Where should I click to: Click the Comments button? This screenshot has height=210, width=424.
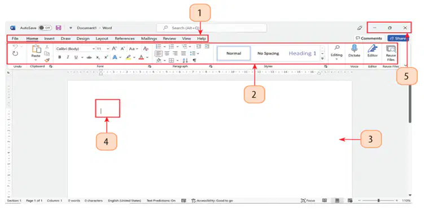pos(369,38)
